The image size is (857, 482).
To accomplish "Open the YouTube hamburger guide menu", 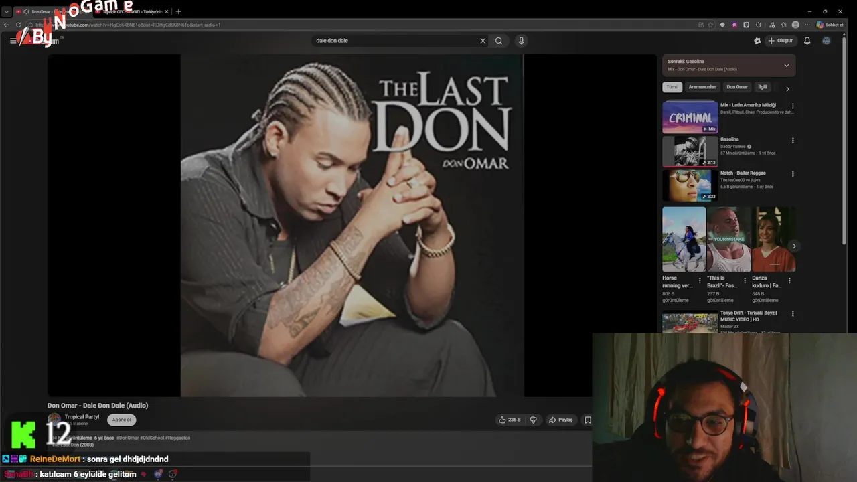I will click(13, 41).
